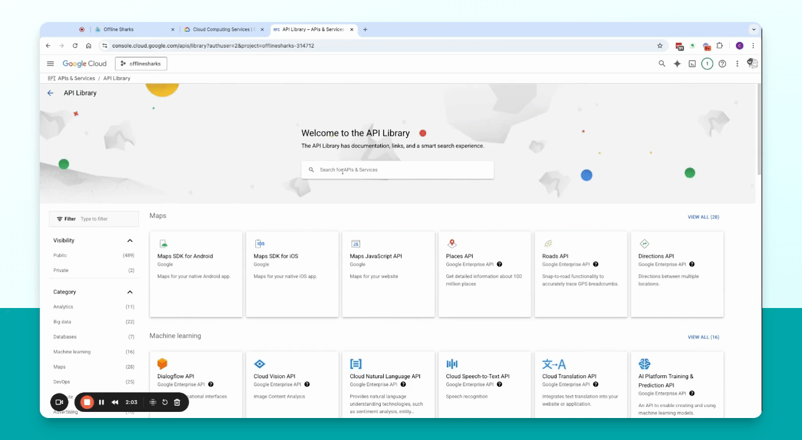
Task: Click Maps SDK for Android icon
Action: click(x=163, y=244)
